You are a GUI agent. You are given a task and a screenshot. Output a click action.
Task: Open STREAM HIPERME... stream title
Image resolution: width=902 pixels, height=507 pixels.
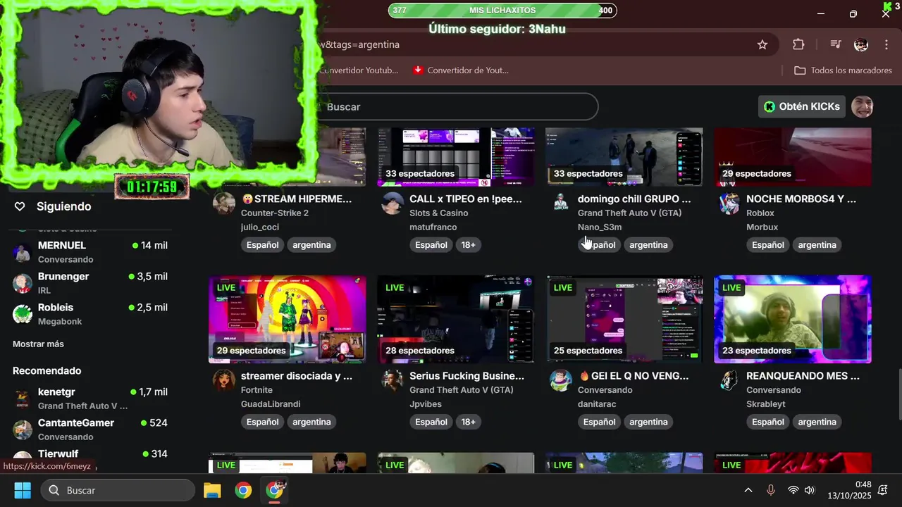point(297,199)
